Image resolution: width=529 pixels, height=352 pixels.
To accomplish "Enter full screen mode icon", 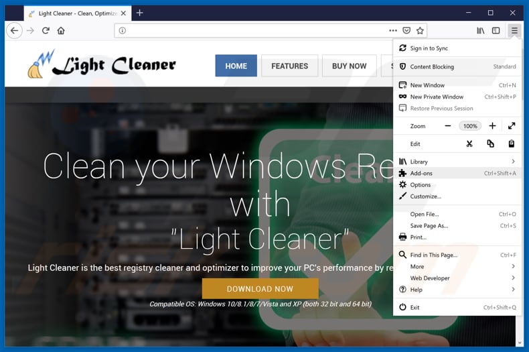I will point(512,126).
